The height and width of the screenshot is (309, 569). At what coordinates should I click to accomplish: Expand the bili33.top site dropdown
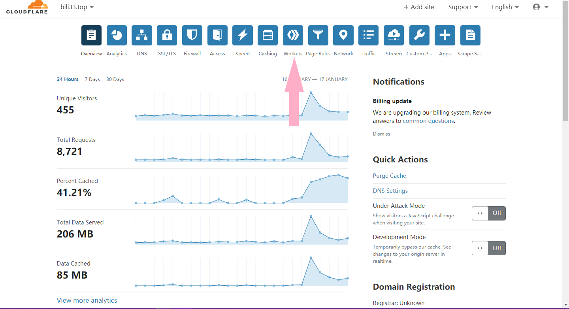click(x=77, y=7)
